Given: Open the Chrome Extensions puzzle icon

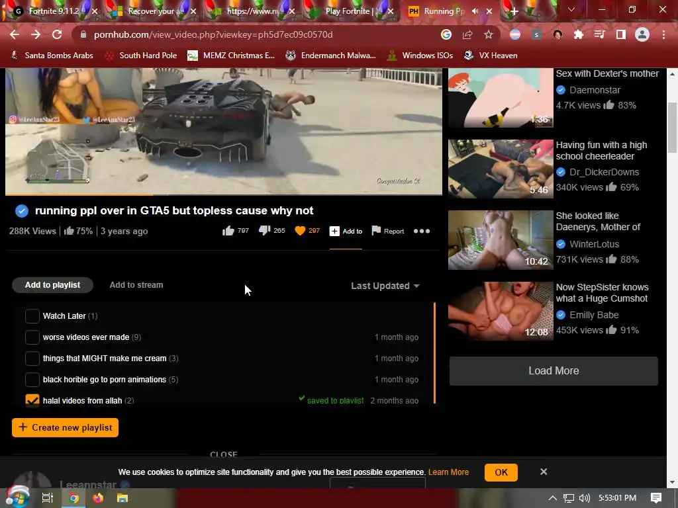Looking at the screenshot, I should 579,34.
